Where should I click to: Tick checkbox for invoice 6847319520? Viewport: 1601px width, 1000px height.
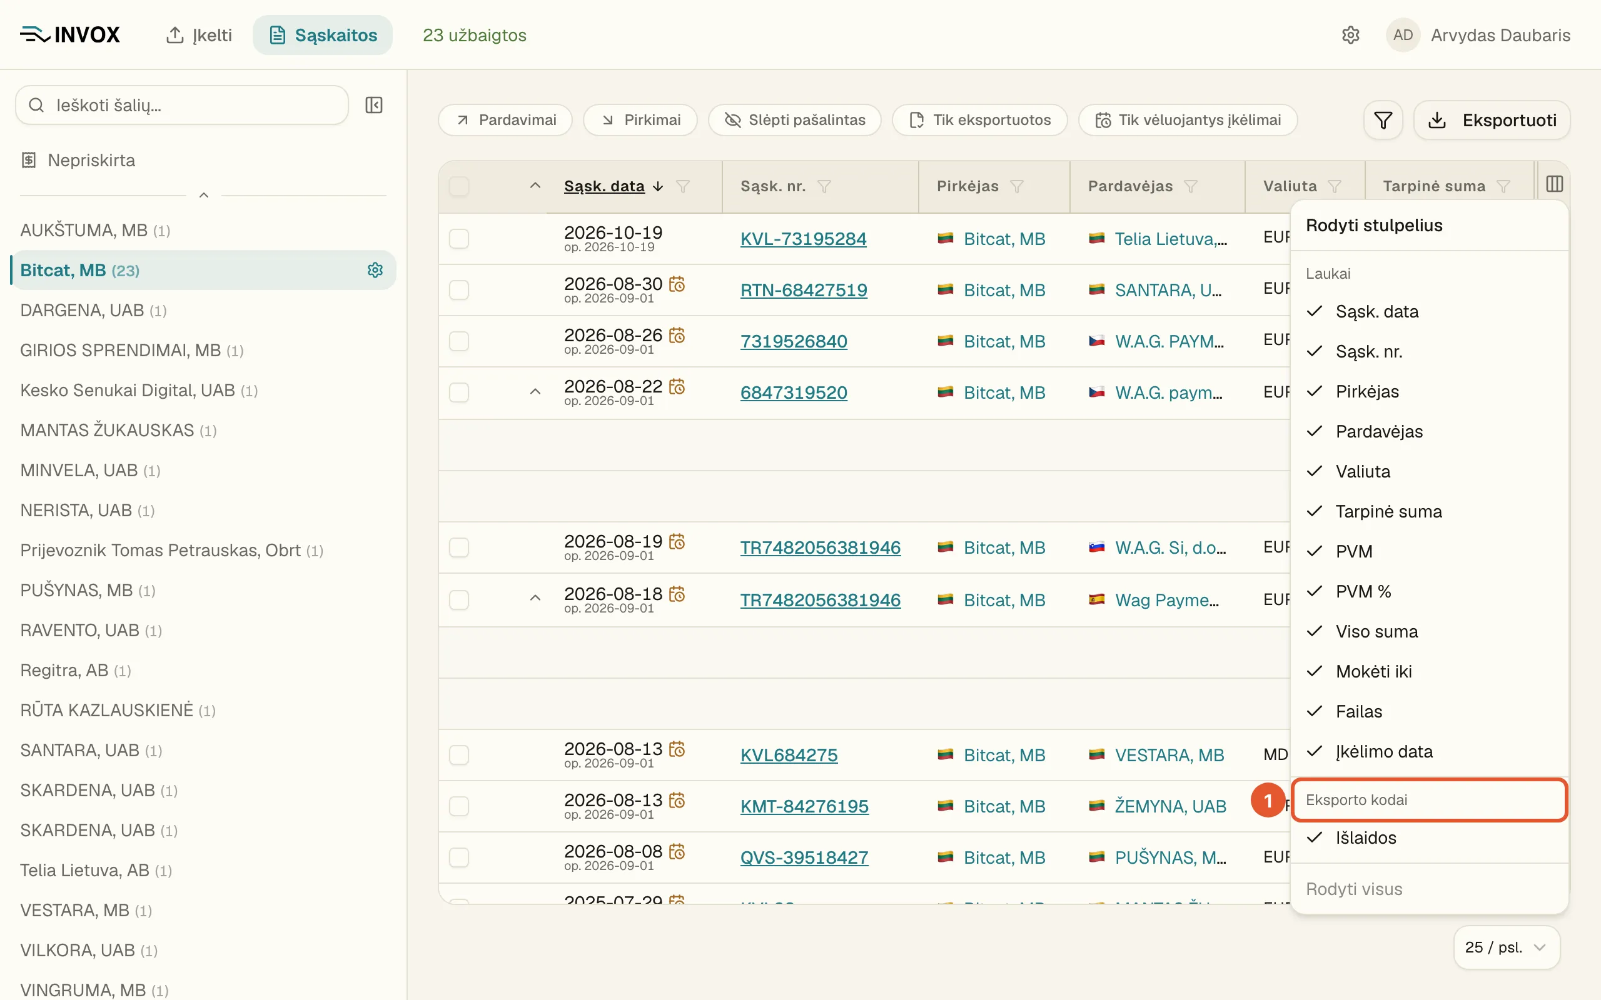459,392
